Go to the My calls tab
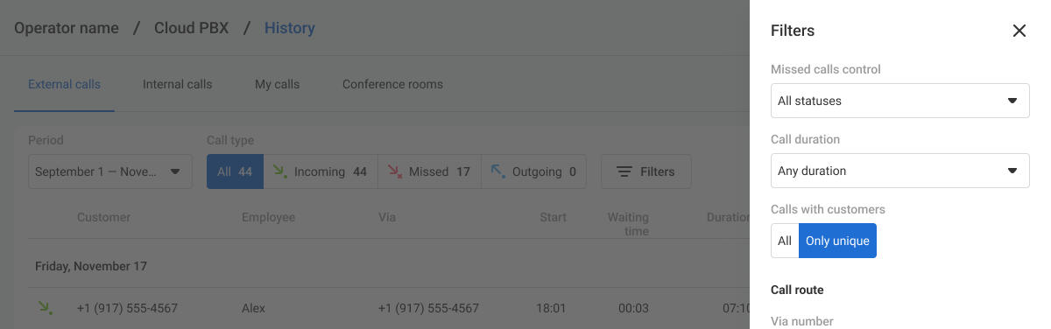Screen dimensions: 1051x329 [x=277, y=85]
